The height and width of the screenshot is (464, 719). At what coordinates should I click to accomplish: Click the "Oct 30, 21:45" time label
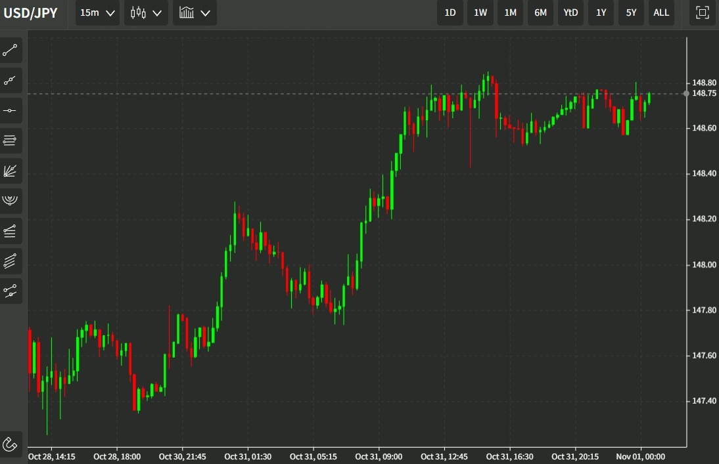[183, 457]
